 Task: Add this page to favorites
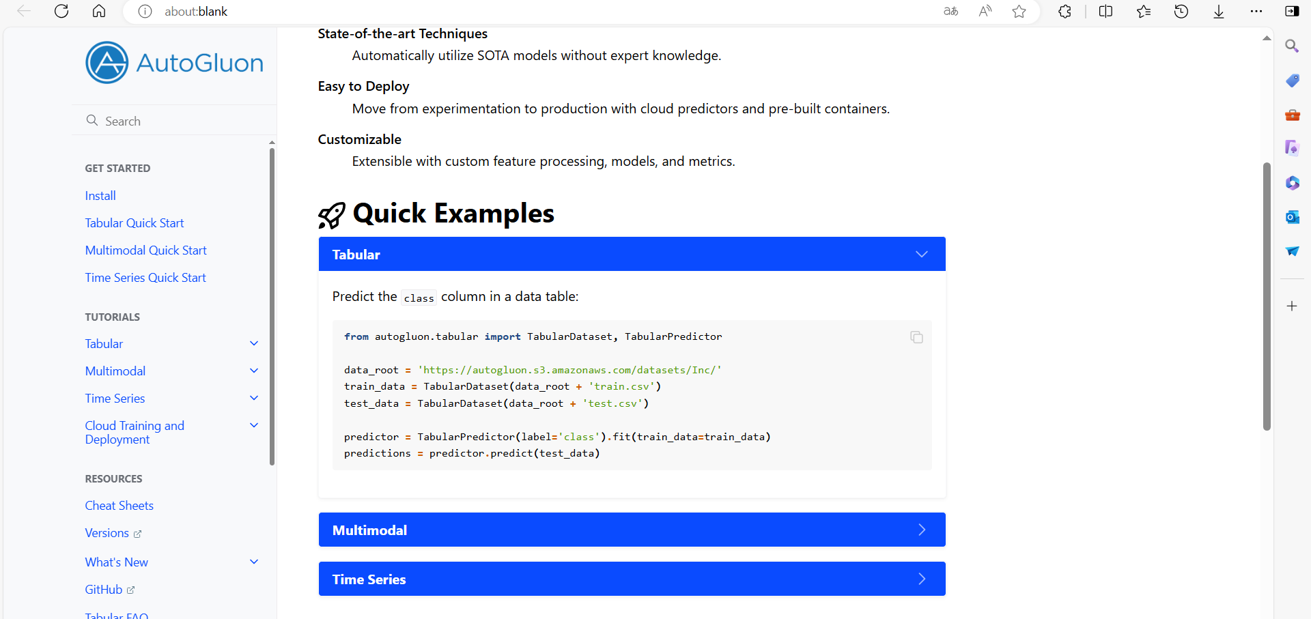pos(1019,12)
